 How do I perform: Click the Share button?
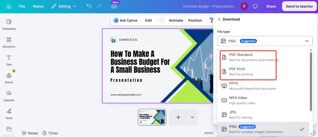tap(271, 6)
